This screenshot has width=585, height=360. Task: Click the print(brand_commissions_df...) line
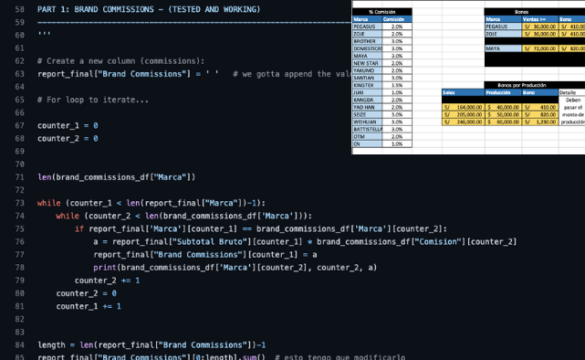235,268
